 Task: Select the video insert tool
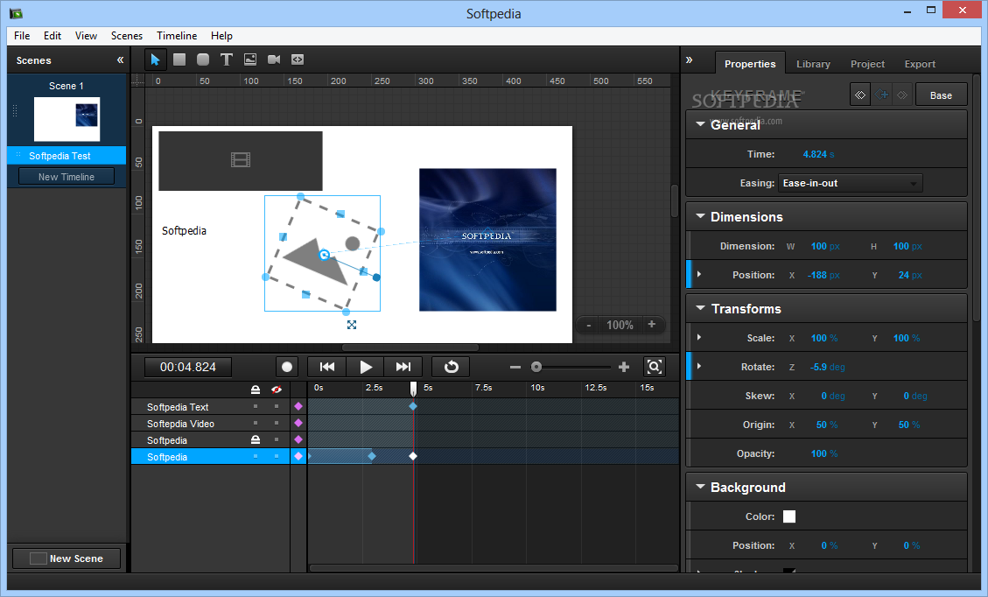click(x=274, y=60)
